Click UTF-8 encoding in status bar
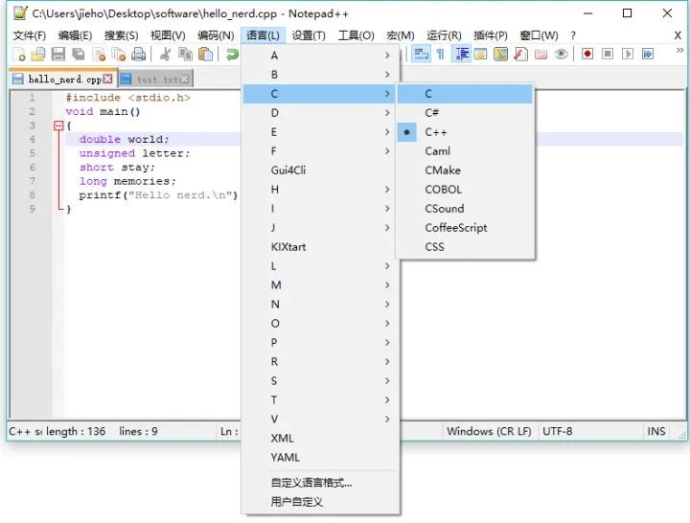 pyautogui.click(x=557, y=431)
